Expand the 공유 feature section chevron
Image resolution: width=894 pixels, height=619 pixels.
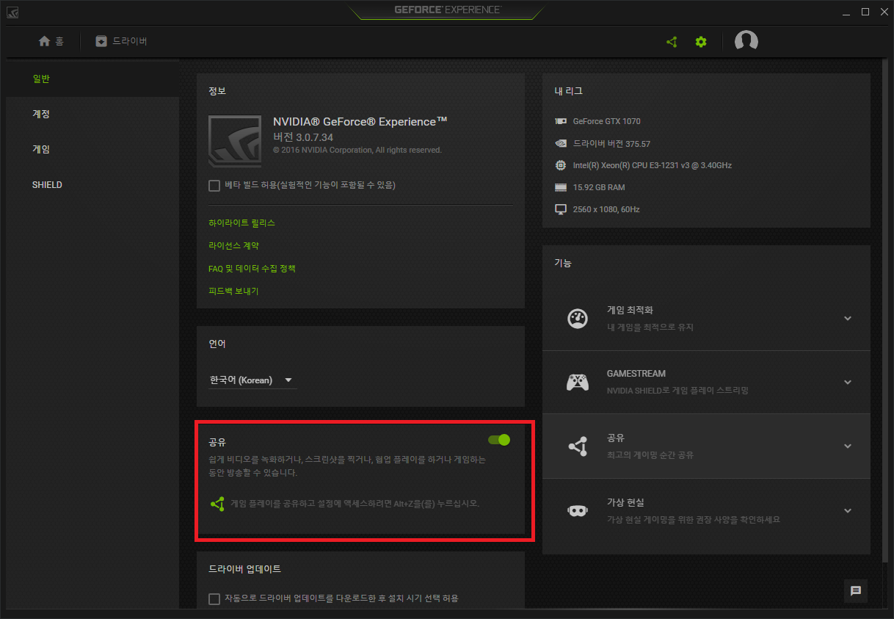point(848,446)
